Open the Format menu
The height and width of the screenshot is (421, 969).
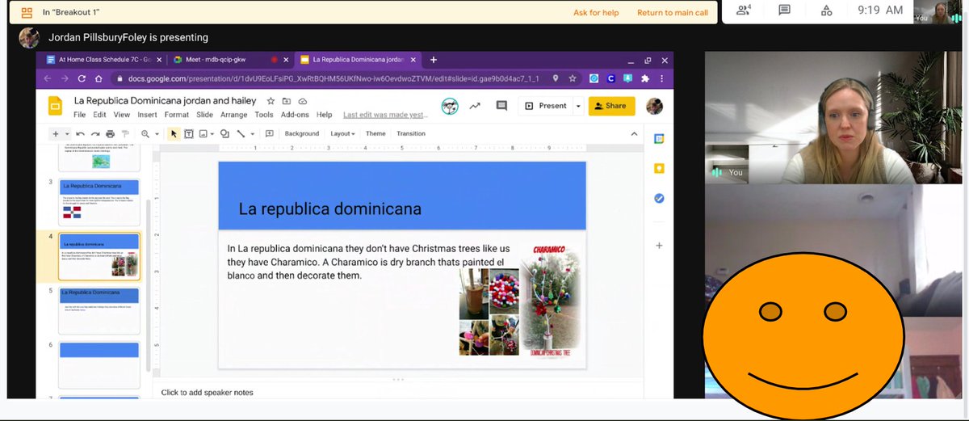coord(176,115)
